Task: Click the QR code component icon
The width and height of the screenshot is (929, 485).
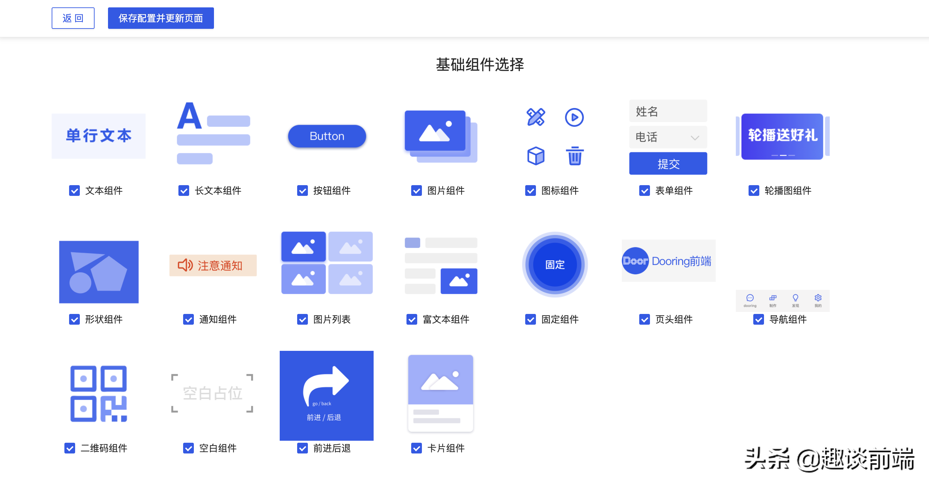Action: pos(99,393)
